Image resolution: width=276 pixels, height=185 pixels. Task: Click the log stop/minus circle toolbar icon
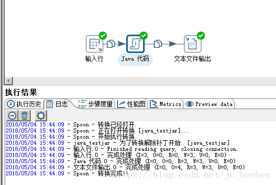pos(12,116)
